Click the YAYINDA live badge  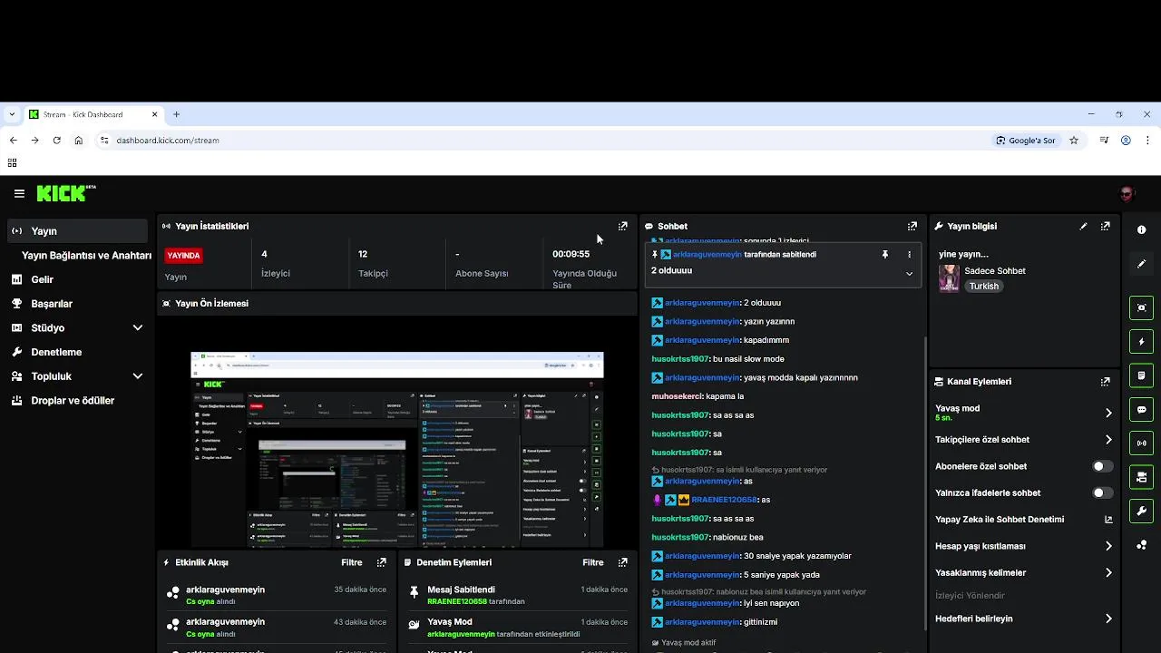183,256
